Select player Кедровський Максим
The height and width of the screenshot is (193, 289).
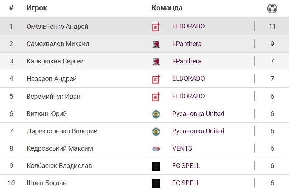(x=60, y=148)
